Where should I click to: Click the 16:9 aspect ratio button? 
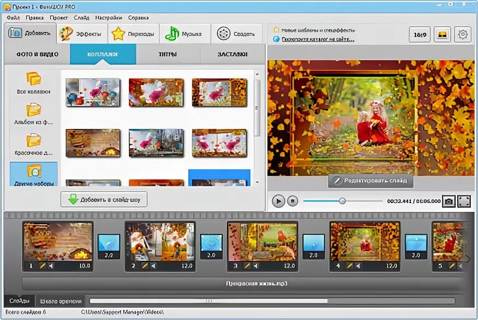coord(420,35)
